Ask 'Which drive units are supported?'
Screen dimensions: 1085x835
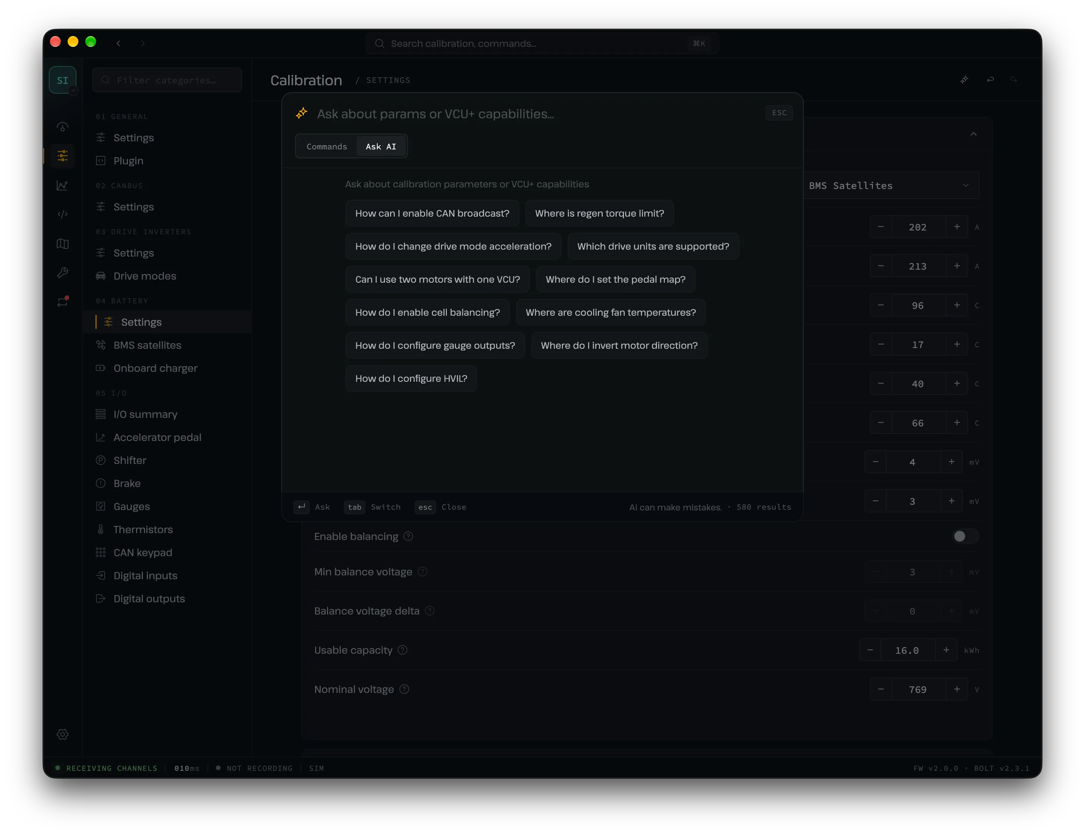pyautogui.click(x=653, y=246)
